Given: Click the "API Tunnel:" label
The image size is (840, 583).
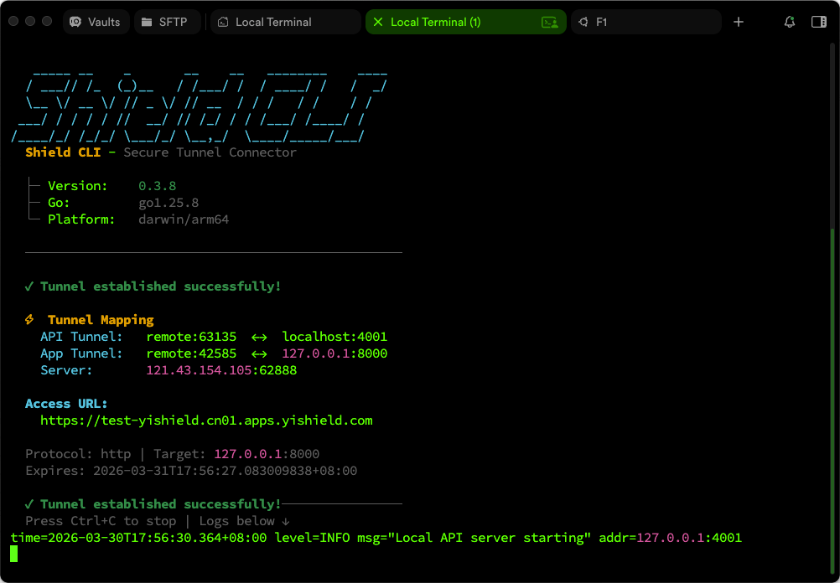Looking at the screenshot, I should [x=81, y=338].
